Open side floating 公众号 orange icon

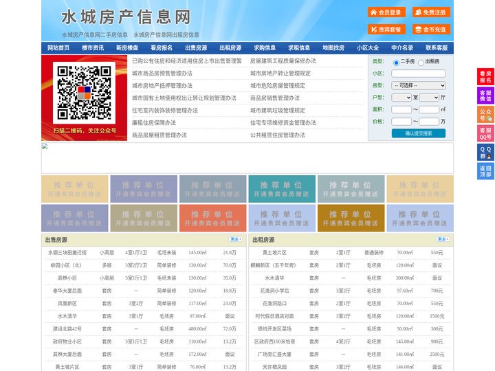click(485, 115)
